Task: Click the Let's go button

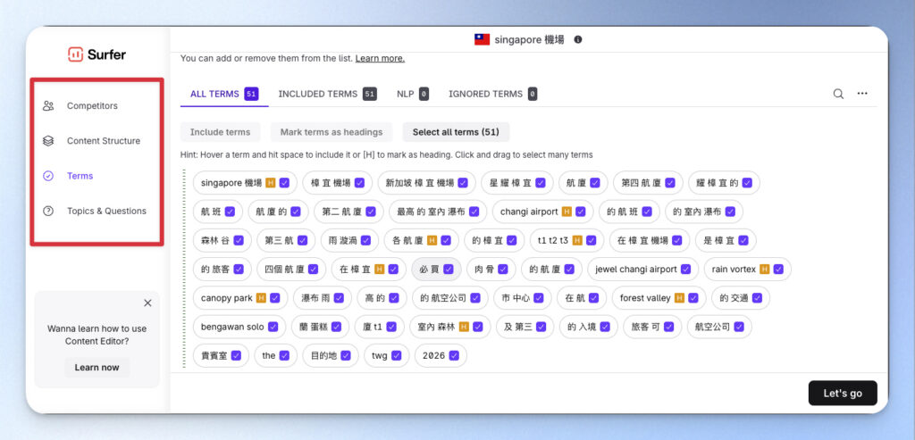Action: (843, 393)
